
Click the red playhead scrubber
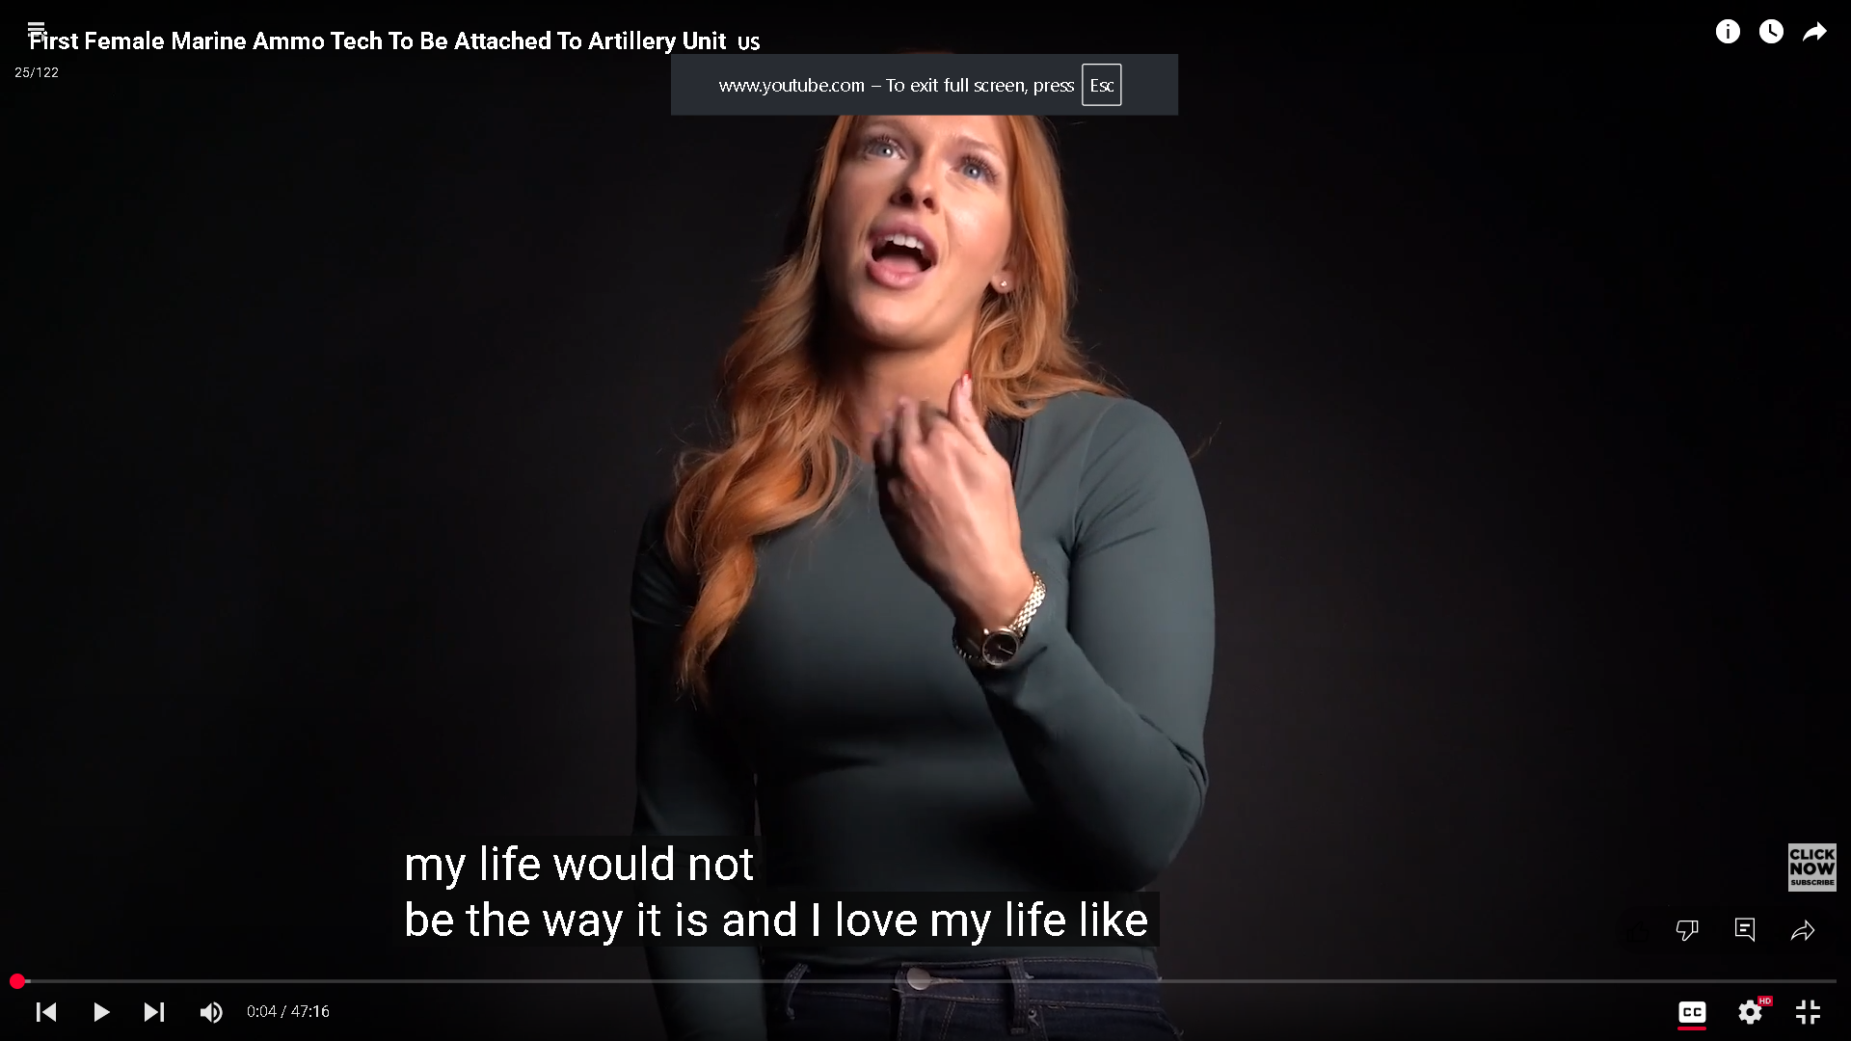[17, 981]
